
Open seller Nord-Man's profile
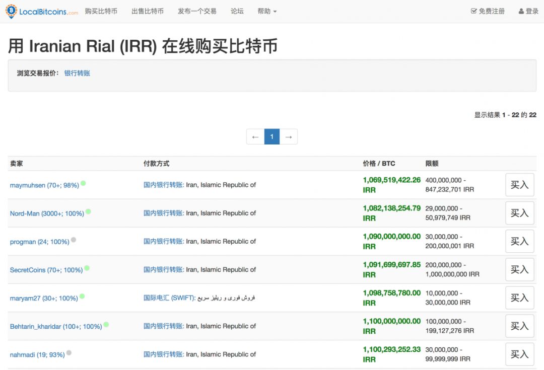point(47,213)
